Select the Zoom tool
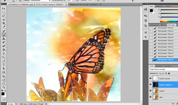The width and height of the screenshot is (178, 105). point(4,87)
